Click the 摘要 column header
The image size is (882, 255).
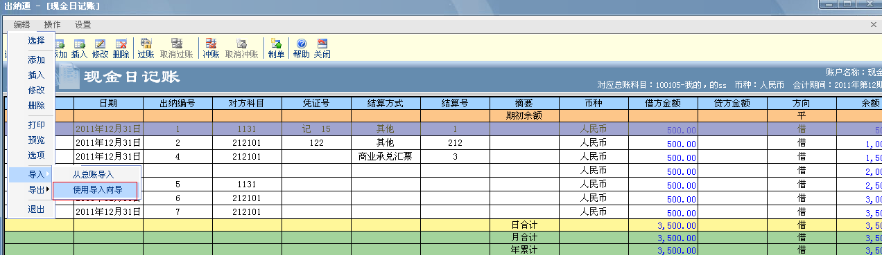pos(524,103)
